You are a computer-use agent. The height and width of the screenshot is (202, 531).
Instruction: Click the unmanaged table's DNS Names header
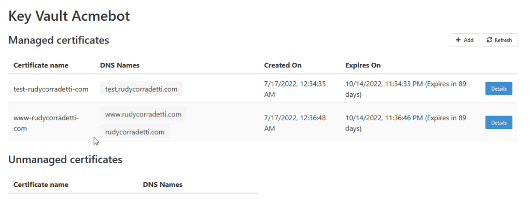[x=162, y=185]
